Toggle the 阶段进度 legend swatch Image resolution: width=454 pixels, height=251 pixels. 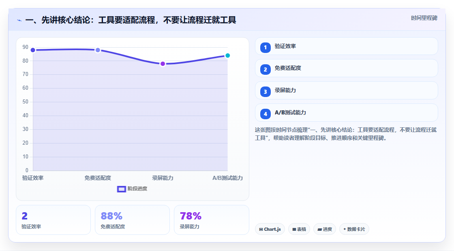coord(121,189)
